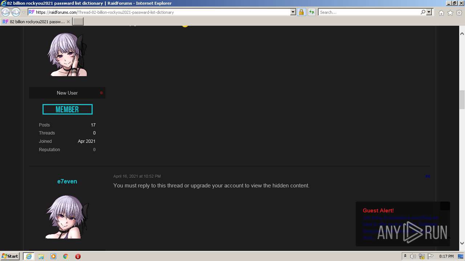Minimize the Internet Explorer window
The image size is (465, 261).
pyautogui.click(x=449, y=3)
